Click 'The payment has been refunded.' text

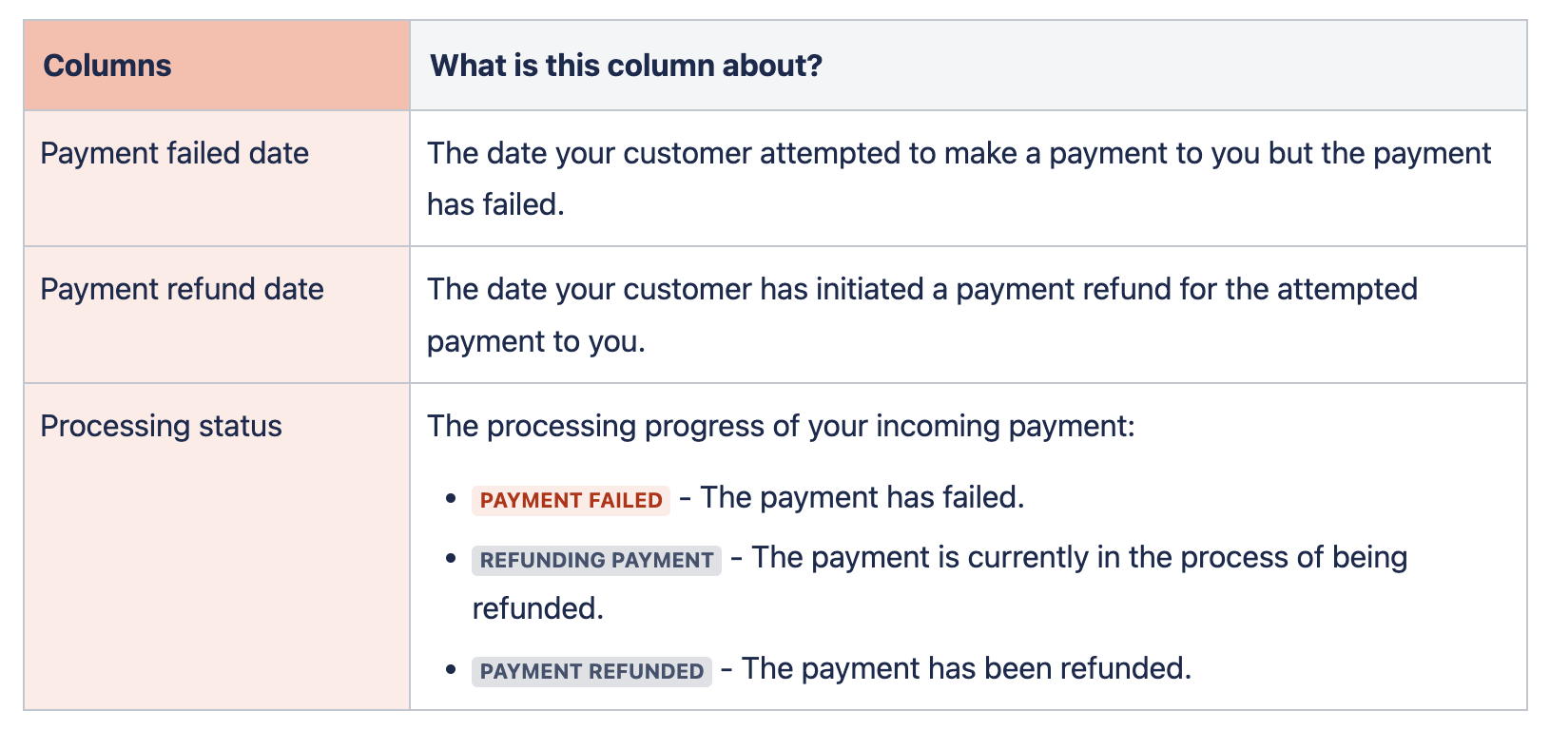point(966,668)
